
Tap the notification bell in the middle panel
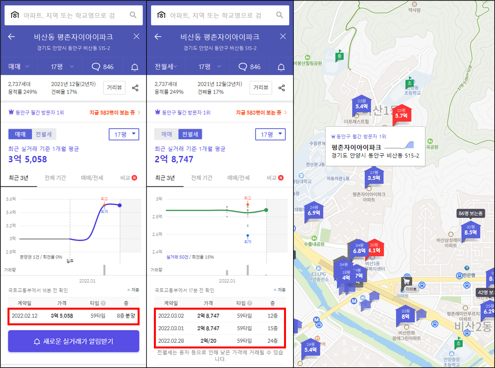pyautogui.click(x=281, y=67)
